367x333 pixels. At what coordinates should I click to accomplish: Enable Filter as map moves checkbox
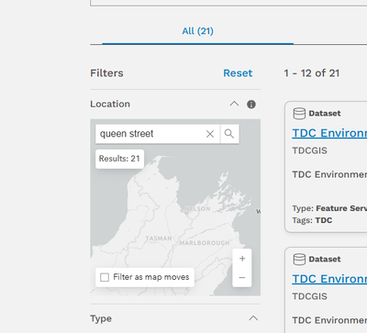[105, 277]
